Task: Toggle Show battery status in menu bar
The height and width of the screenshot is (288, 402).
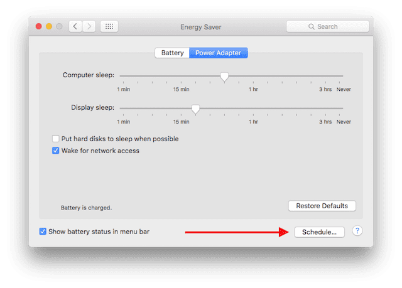Action: point(43,232)
